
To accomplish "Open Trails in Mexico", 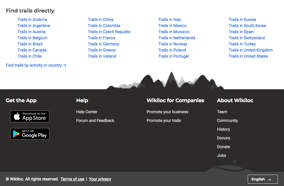I will click(172, 26).
